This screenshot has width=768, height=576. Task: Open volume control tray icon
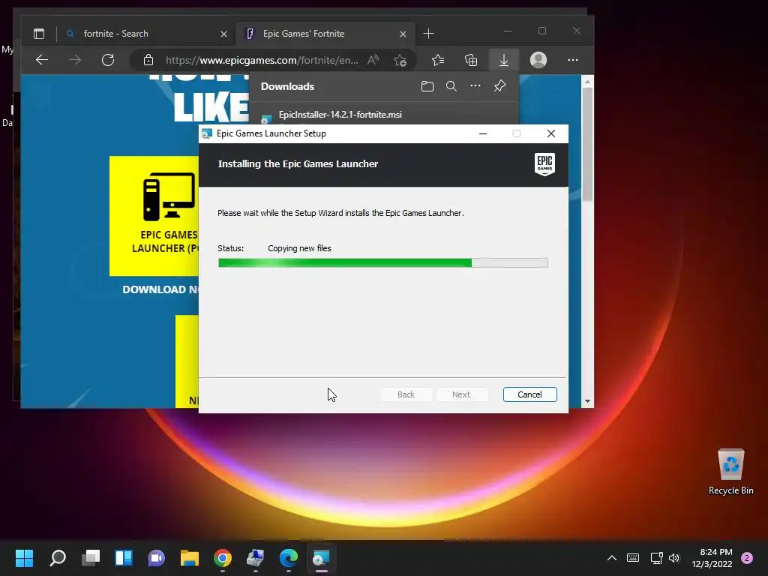pos(674,558)
